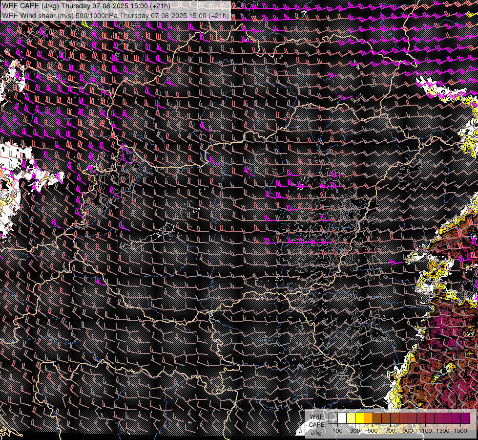Select the white CAPE legend swatch
Viewport: 478px width, 440px height.
pos(342,418)
